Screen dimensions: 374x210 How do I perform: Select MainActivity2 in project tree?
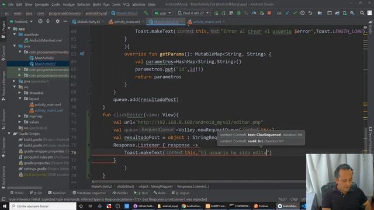point(43,64)
